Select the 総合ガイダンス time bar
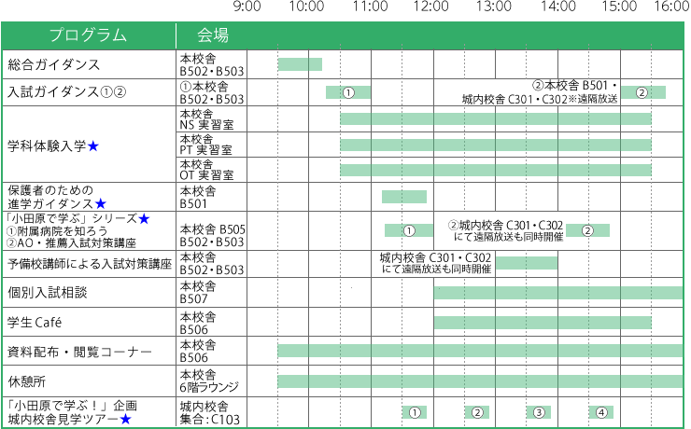 (x=300, y=64)
